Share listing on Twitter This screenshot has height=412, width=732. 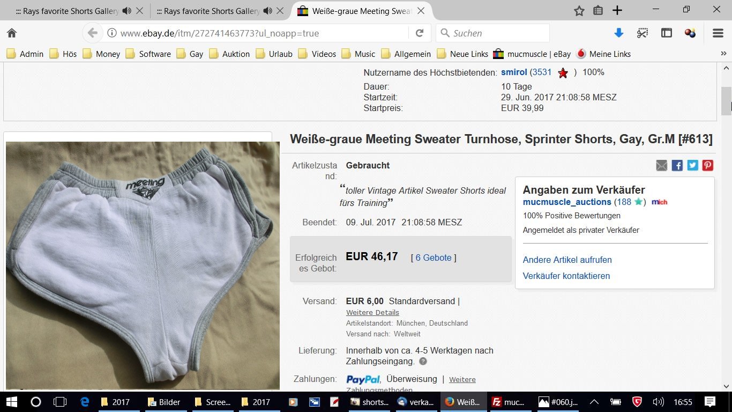692,165
